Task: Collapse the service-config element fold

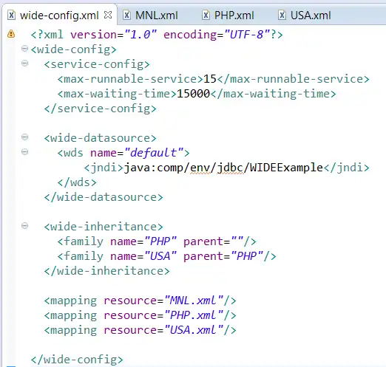Action: 24,64
